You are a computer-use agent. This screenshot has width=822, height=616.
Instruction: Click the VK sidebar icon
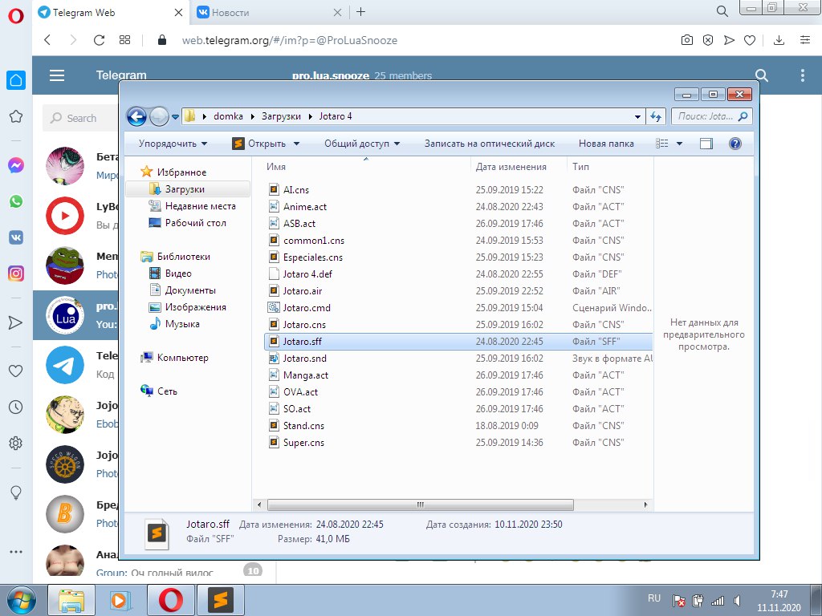click(x=15, y=237)
